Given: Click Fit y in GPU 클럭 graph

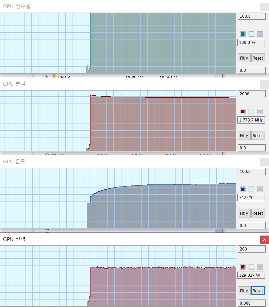Looking at the screenshot, I should click(244, 135).
